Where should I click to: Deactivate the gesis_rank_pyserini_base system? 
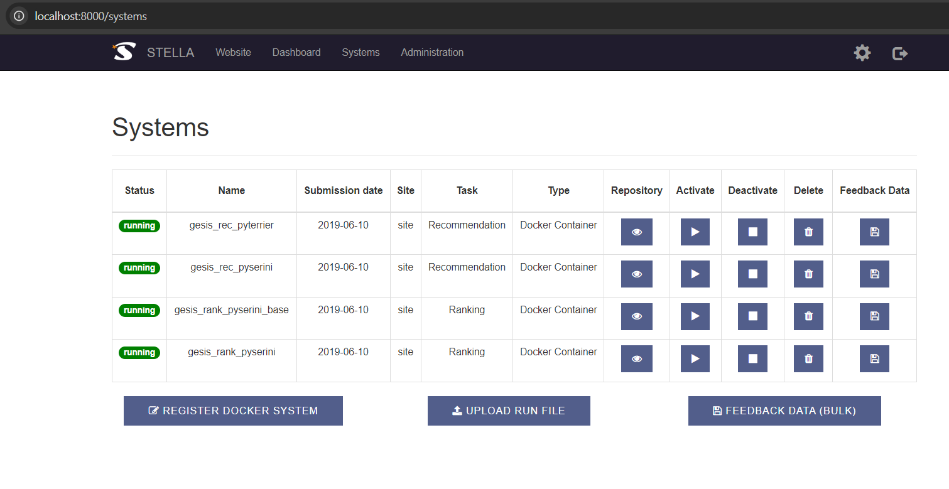[x=752, y=316]
